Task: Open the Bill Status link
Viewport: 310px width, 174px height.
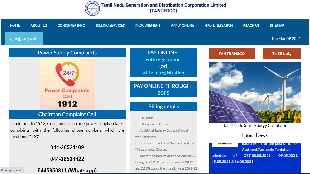Action: pos(146,118)
